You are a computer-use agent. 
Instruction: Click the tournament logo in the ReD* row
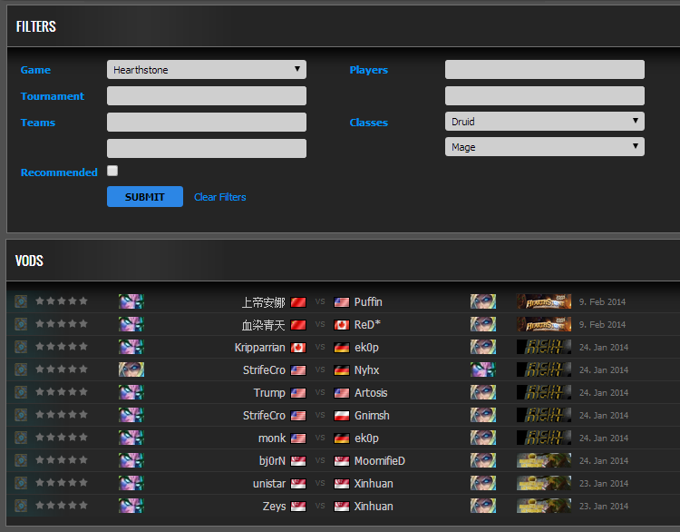pyautogui.click(x=543, y=324)
